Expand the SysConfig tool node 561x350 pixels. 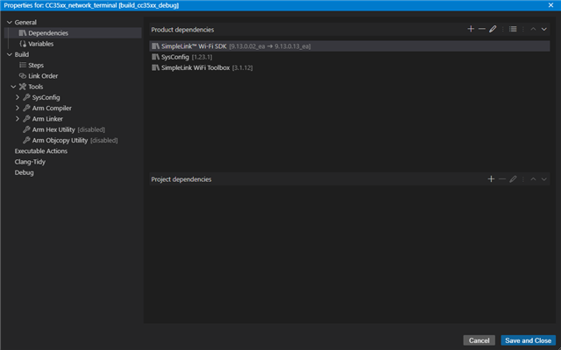click(x=17, y=97)
